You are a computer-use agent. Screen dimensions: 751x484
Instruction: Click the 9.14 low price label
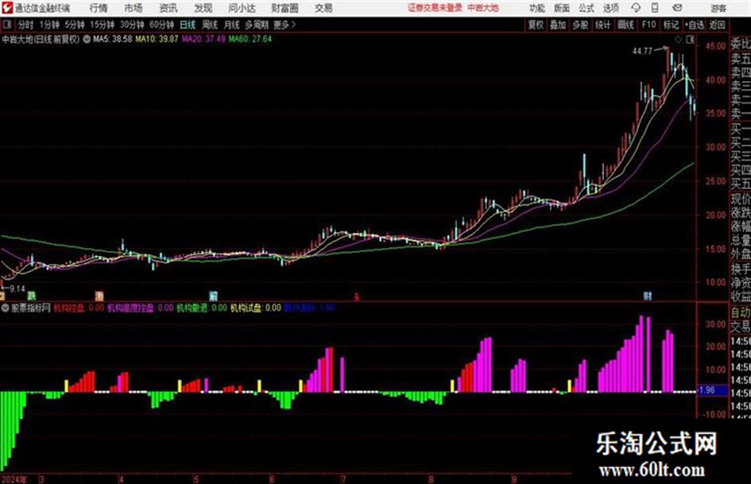(17, 288)
